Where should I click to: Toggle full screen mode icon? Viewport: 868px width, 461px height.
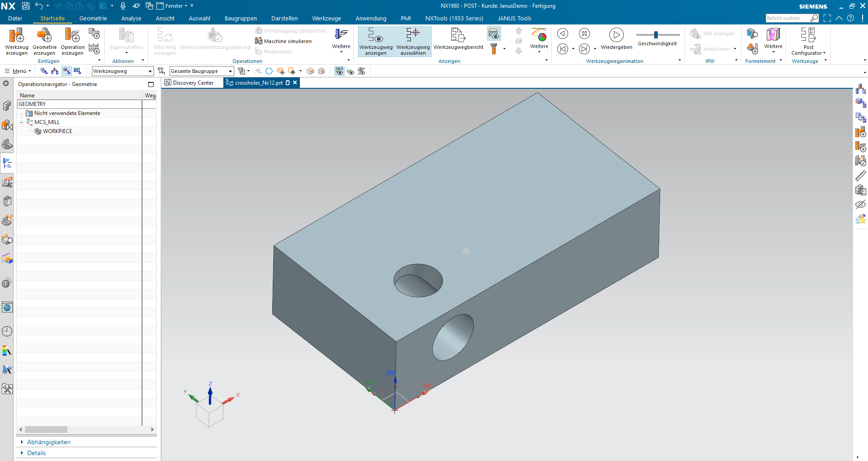[x=827, y=18]
